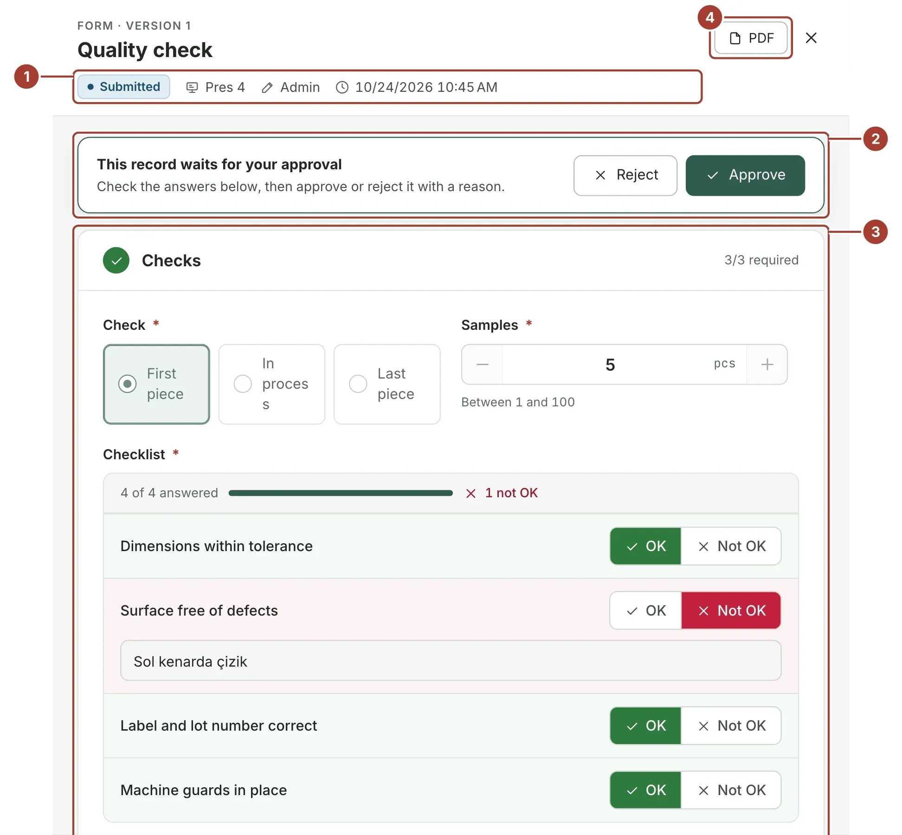Click the Submitted status badge

coord(124,87)
